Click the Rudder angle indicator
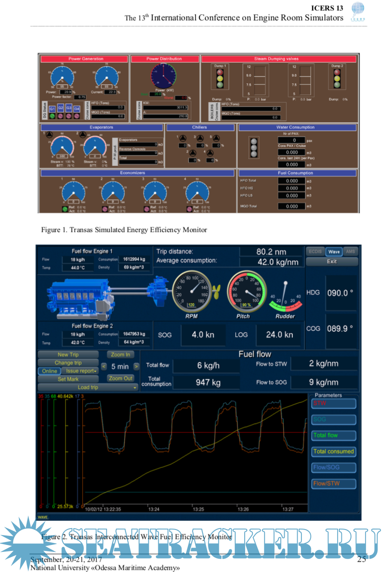The width and height of the screenshot is (387, 572). pyautogui.click(x=285, y=297)
